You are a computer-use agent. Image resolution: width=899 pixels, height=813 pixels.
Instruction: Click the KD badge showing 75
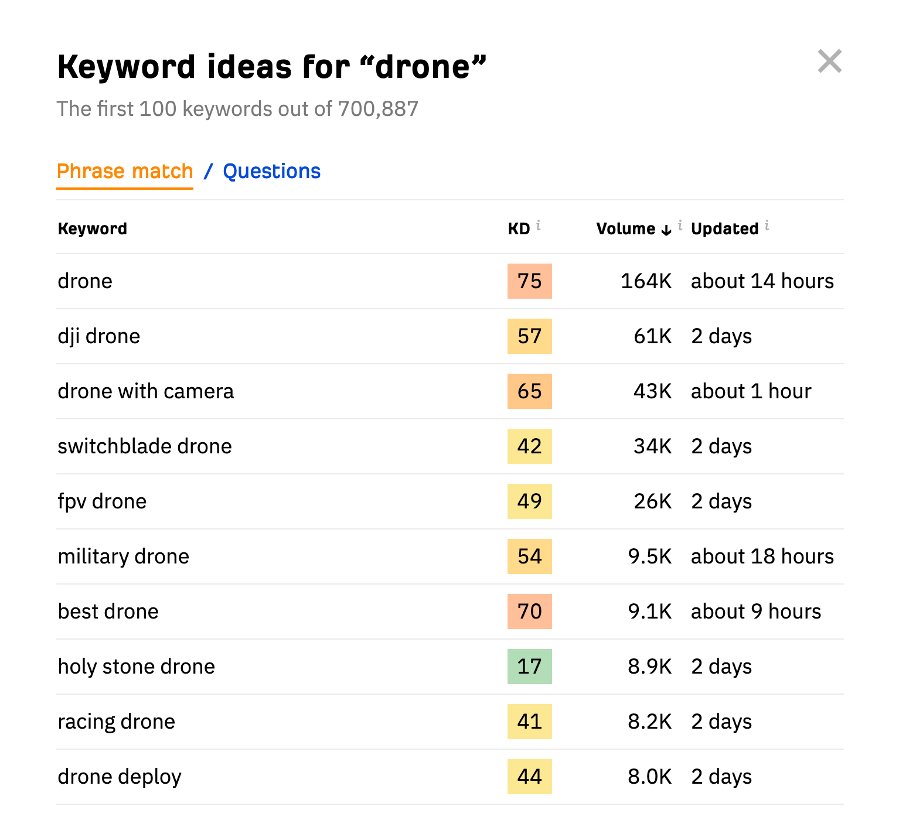tap(529, 281)
